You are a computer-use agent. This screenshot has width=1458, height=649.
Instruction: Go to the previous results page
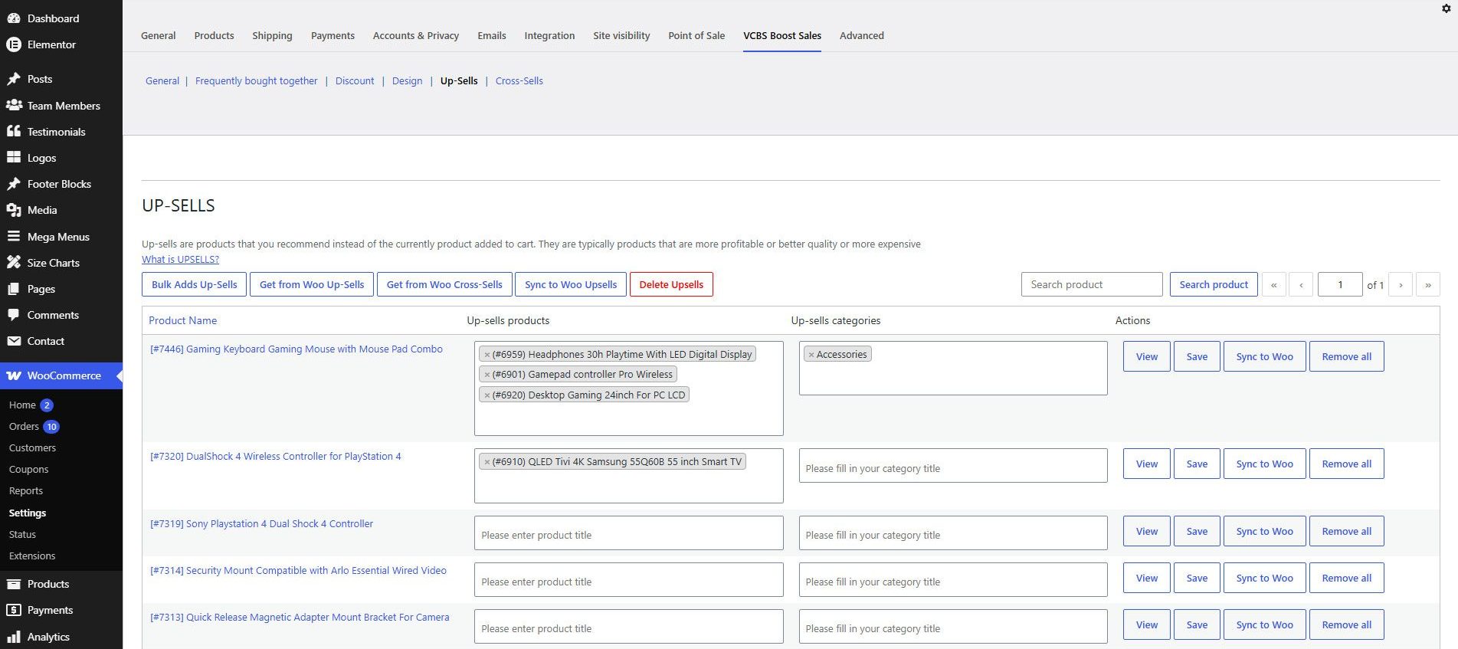[1301, 284]
